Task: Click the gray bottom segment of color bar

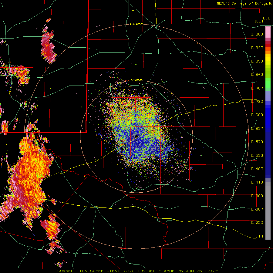Action: tap(268, 211)
